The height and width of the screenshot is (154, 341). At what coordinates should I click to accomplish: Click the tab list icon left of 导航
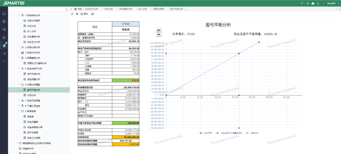click(x=71, y=9)
